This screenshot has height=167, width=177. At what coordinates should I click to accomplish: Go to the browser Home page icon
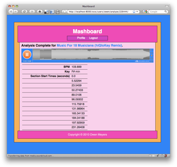point(40,12)
